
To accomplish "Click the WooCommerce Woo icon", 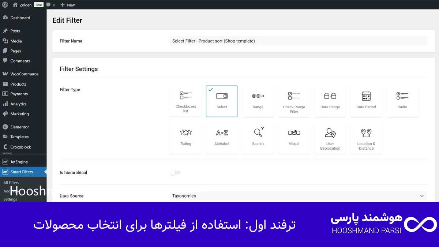I will [x=5, y=74].
